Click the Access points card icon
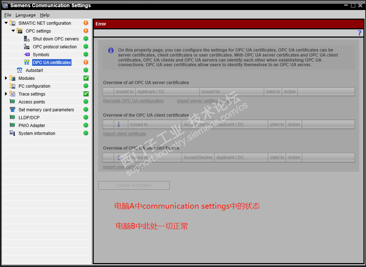The height and width of the screenshot is (267, 366). 13,102
